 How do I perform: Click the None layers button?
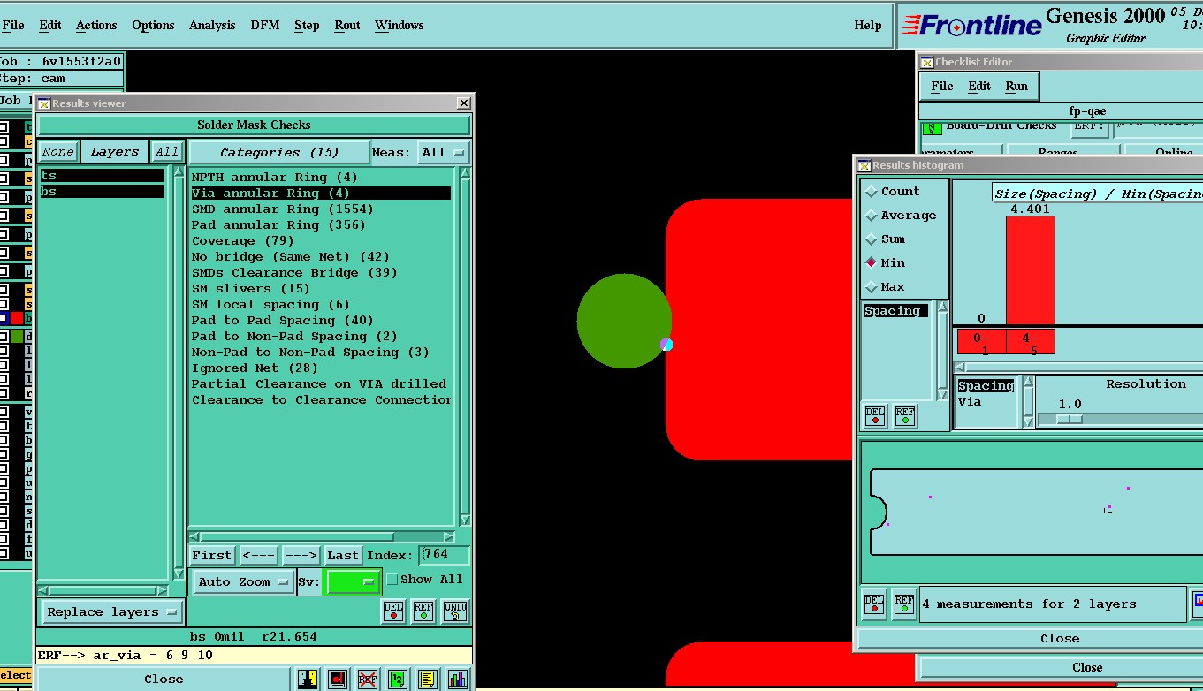(58, 152)
